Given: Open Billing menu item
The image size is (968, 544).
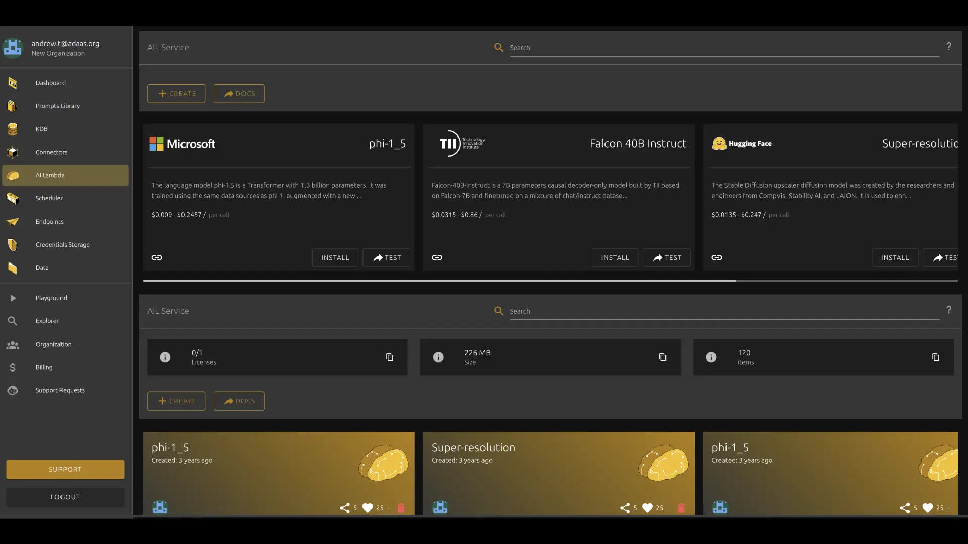Looking at the screenshot, I should pos(65,367).
